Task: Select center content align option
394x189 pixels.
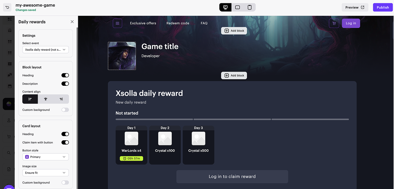Action: (x=46, y=99)
